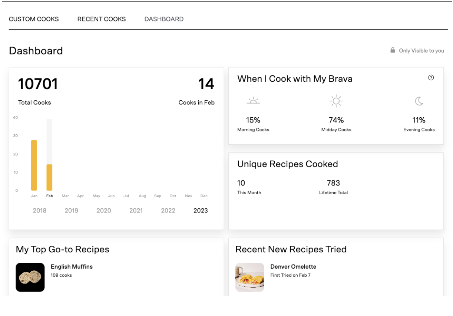Click the Mar month label
Image resolution: width=453 pixels, height=316 pixels.
(x=65, y=196)
